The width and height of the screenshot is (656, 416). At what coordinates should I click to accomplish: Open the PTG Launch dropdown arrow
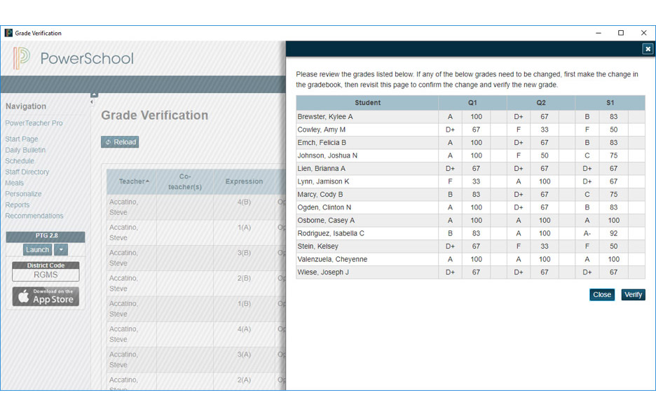pos(61,250)
